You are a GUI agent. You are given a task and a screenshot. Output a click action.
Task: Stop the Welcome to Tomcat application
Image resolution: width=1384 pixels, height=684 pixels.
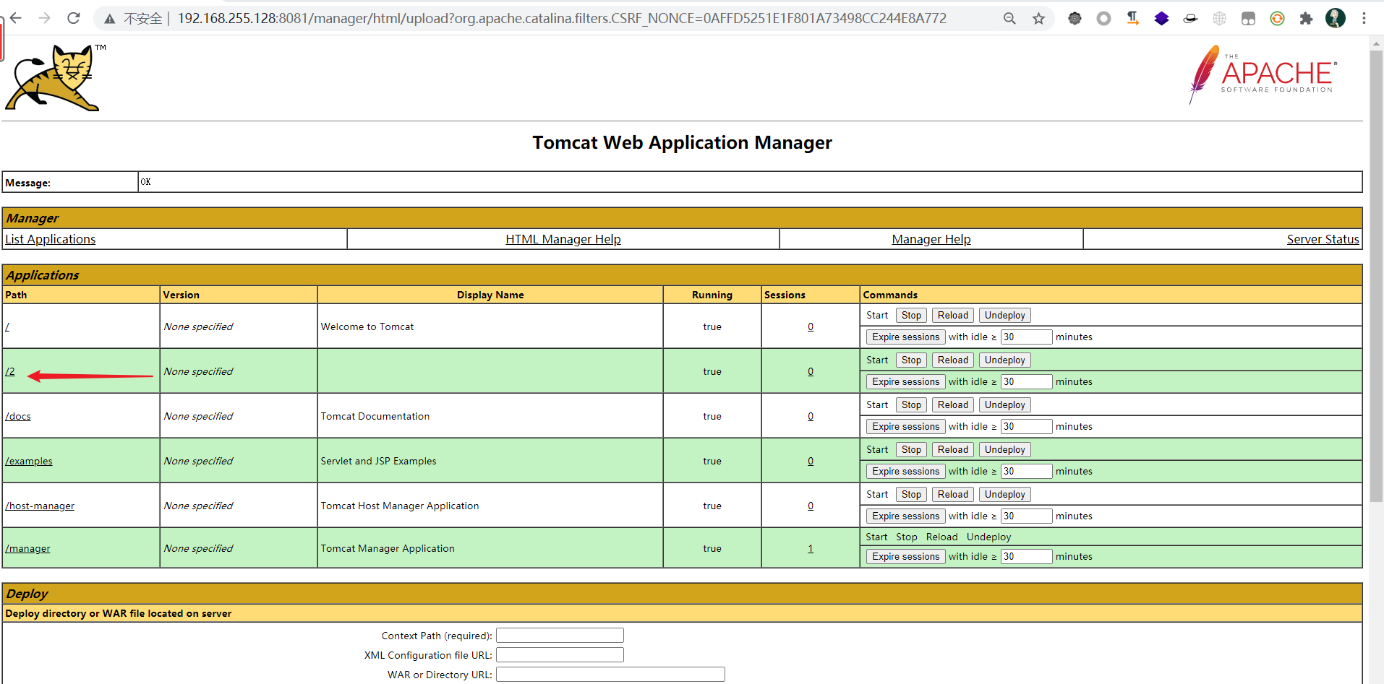coord(911,315)
